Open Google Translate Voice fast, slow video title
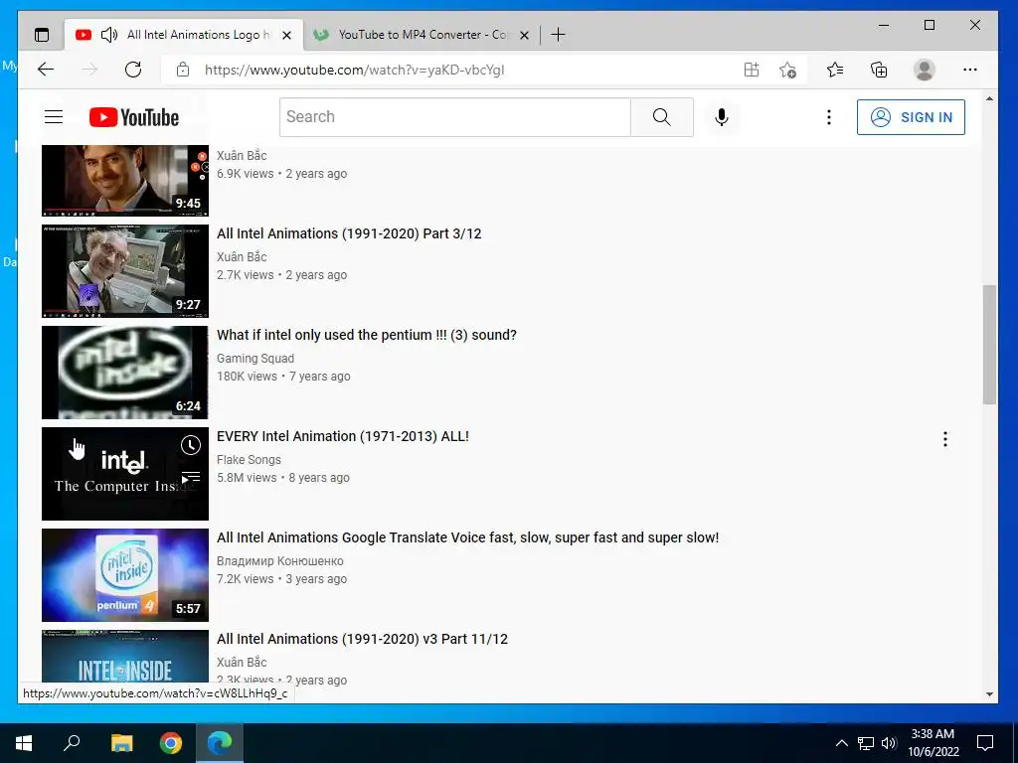This screenshot has height=763, width=1018. (468, 537)
